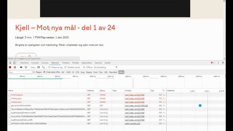
Task: Click the highlighted Other filter button
Action: (x=121, y=72)
